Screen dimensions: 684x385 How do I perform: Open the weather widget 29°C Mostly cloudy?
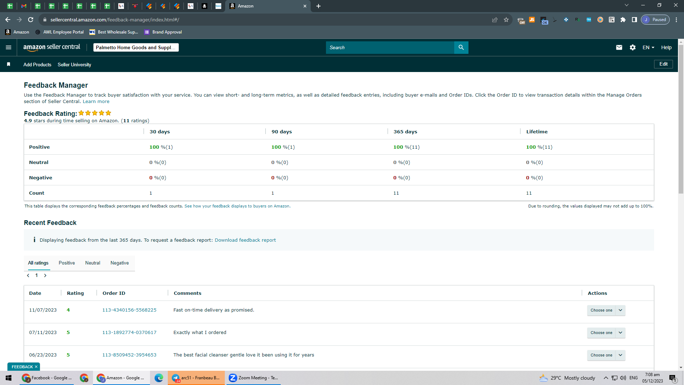[567, 378]
